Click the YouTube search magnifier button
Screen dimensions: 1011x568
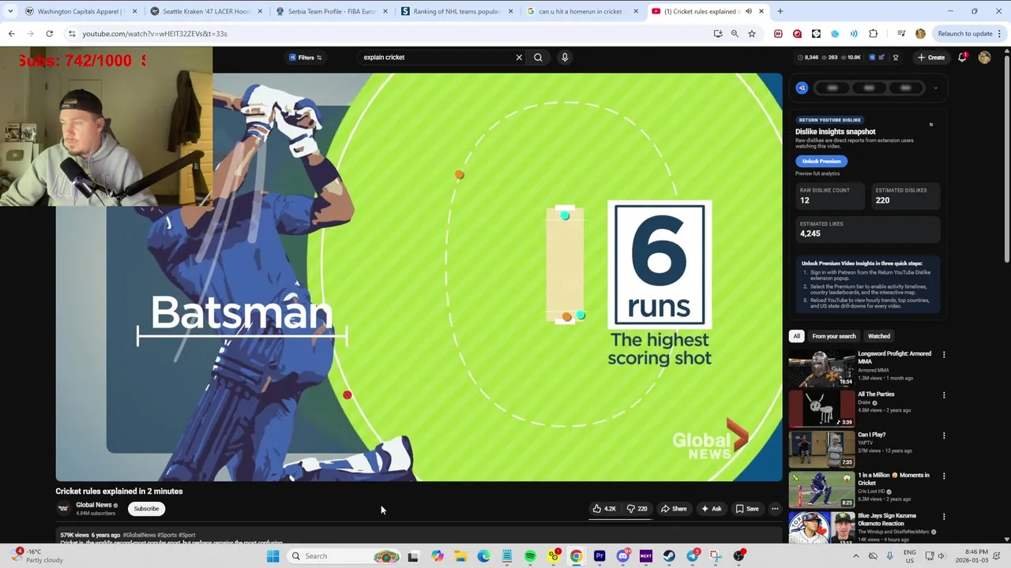538,58
